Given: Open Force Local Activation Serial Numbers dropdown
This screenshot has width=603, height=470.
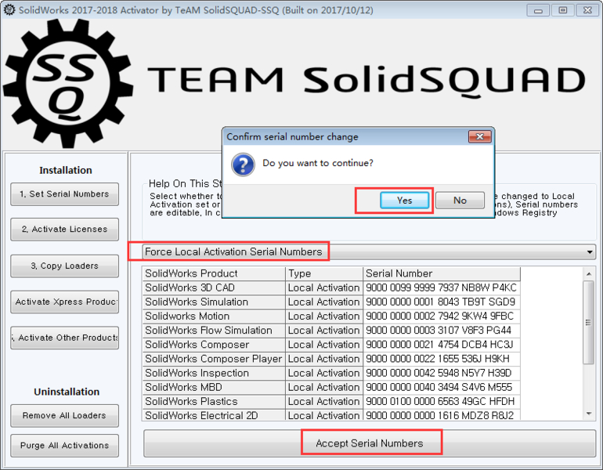Looking at the screenshot, I should pos(369,252).
